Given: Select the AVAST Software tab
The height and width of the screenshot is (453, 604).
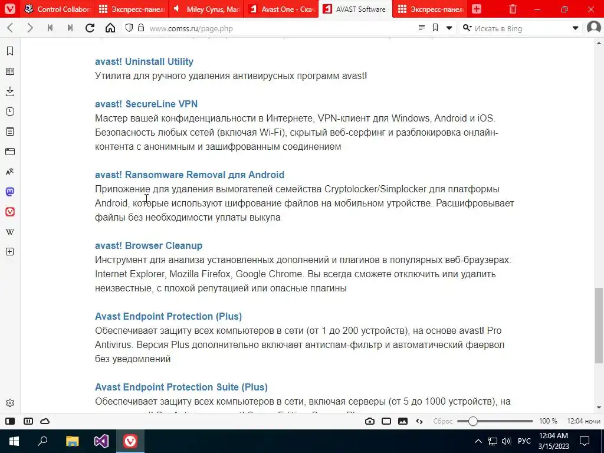Looking at the screenshot, I should [x=356, y=9].
